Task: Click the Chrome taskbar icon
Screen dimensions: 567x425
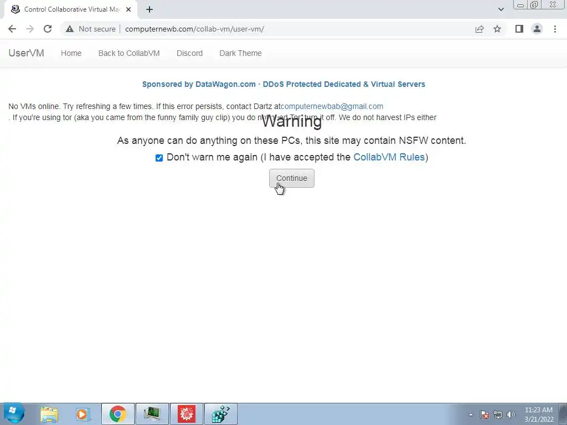Action: click(x=117, y=414)
